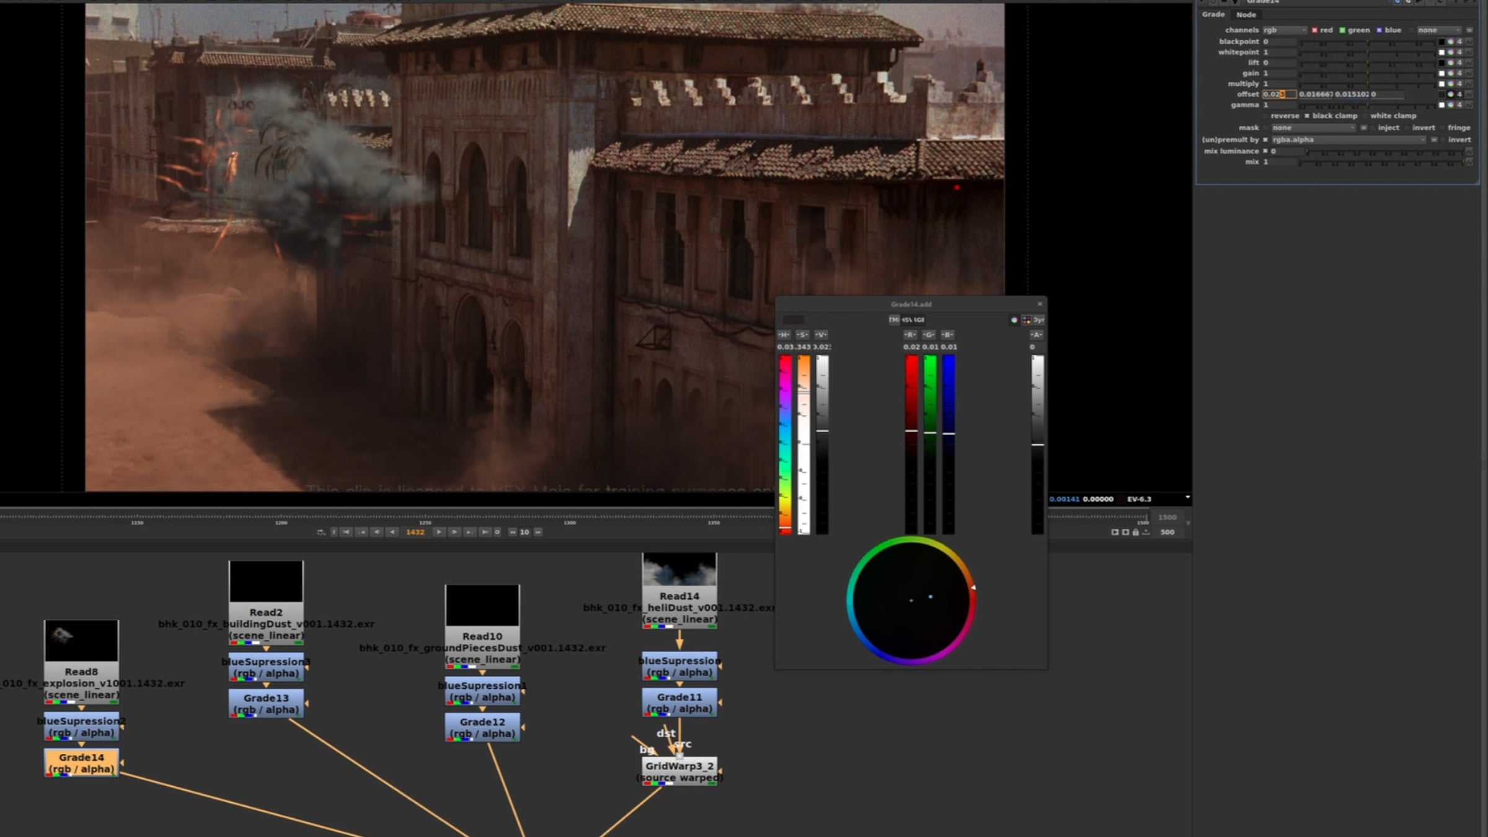The height and width of the screenshot is (837, 1488).
Task: Open the channels rgb dropdown
Action: 1285,30
